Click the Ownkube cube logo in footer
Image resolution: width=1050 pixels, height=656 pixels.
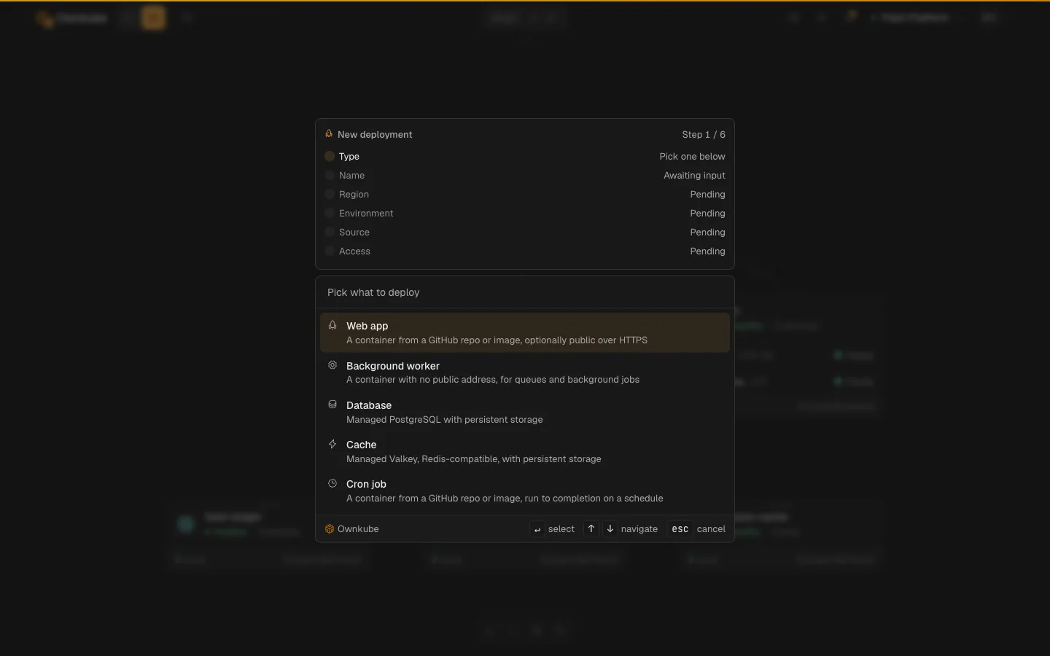point(330,529)
